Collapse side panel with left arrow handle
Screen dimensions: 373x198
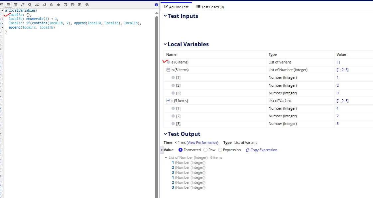point(162,150)
